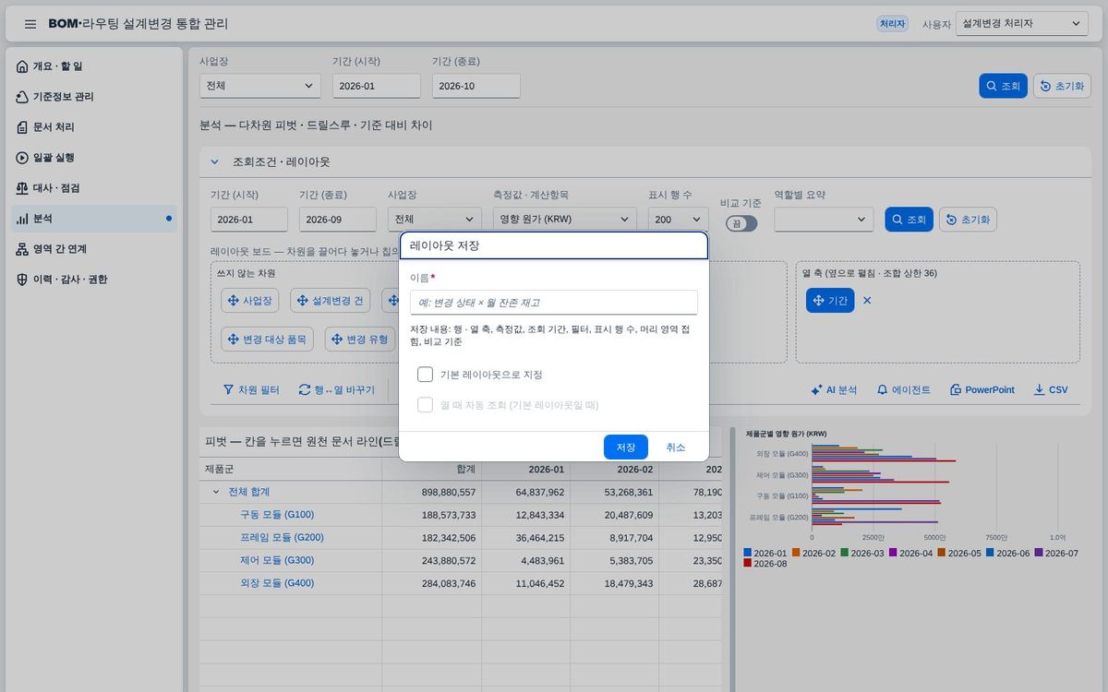Click the 프레임 모듈 (G200) row link
Viewport: 1108px width, 692px height.
coord(282,538)
